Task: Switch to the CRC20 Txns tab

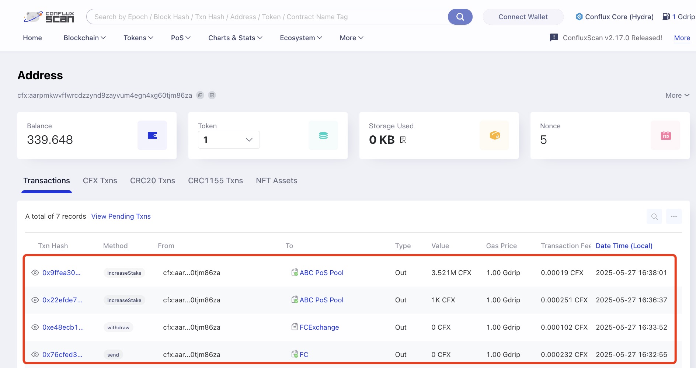Action: coord(153,181)
